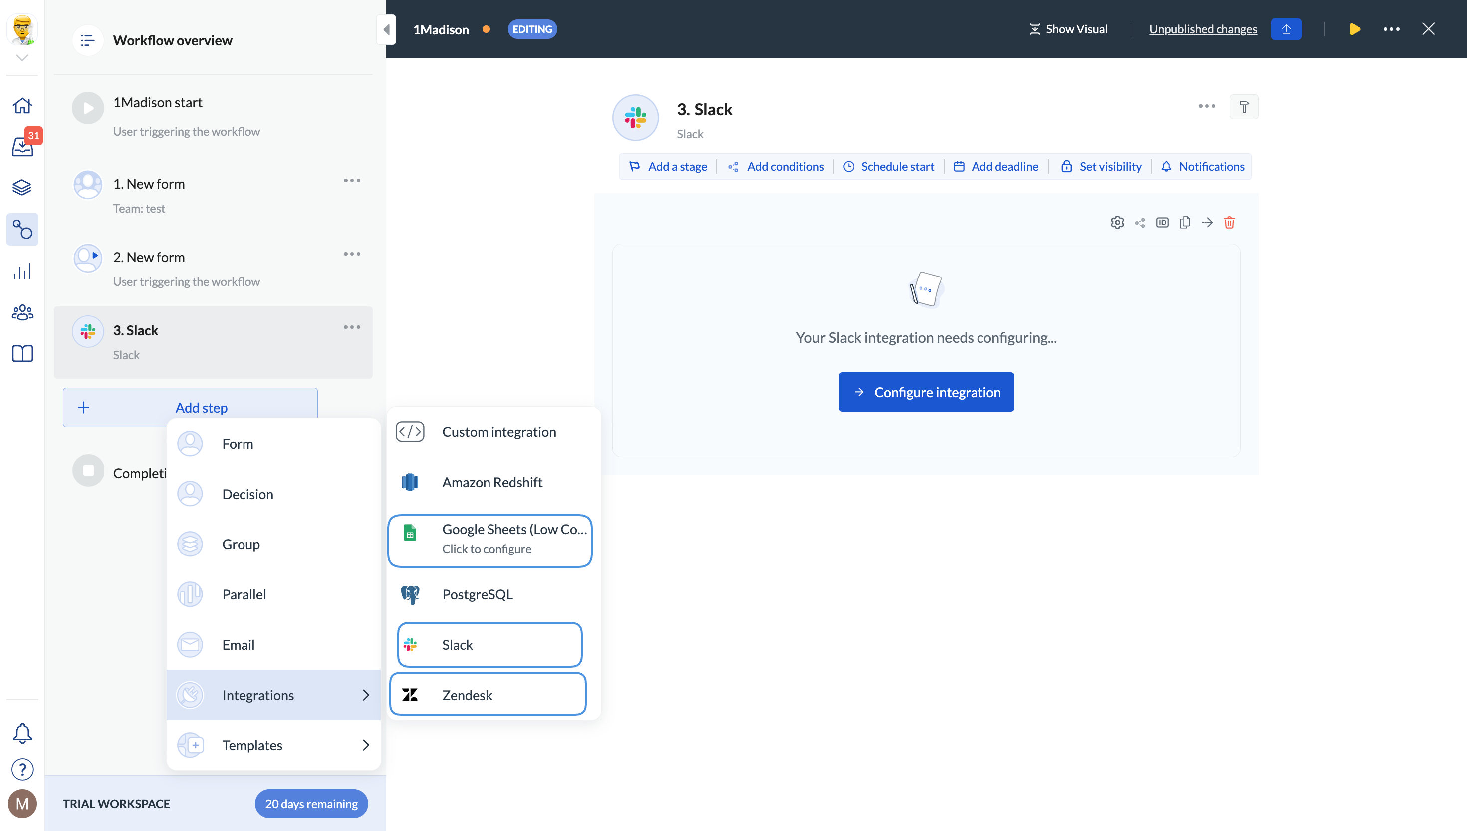
Task: Click the Workflow overview list icon
Action: 87,40
